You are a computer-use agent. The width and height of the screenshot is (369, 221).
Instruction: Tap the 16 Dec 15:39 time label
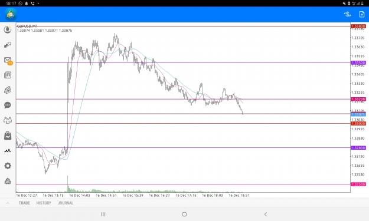pos(133,195)
